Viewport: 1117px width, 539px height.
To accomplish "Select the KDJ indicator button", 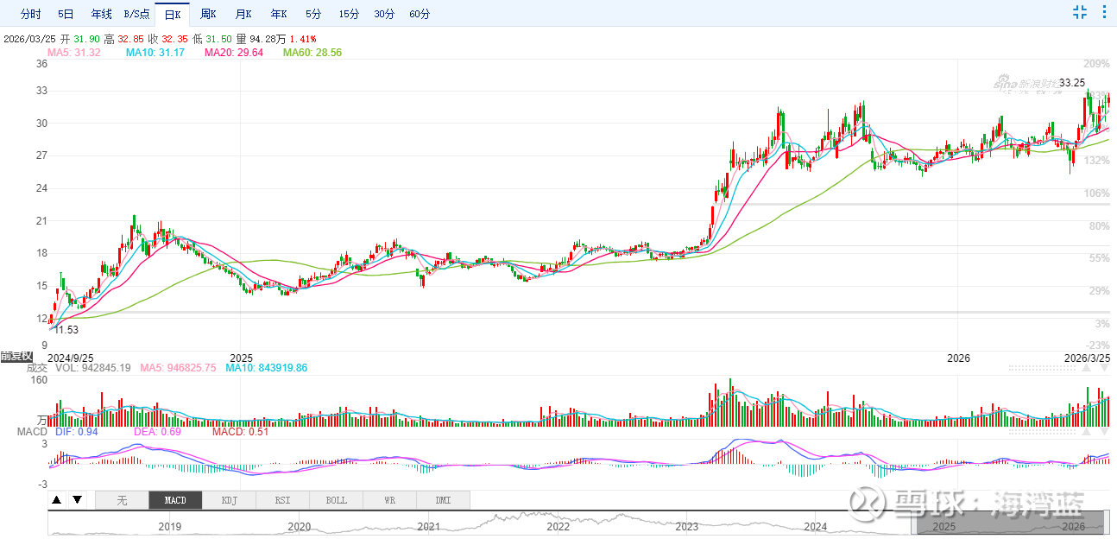I will (x=229, y=500).
